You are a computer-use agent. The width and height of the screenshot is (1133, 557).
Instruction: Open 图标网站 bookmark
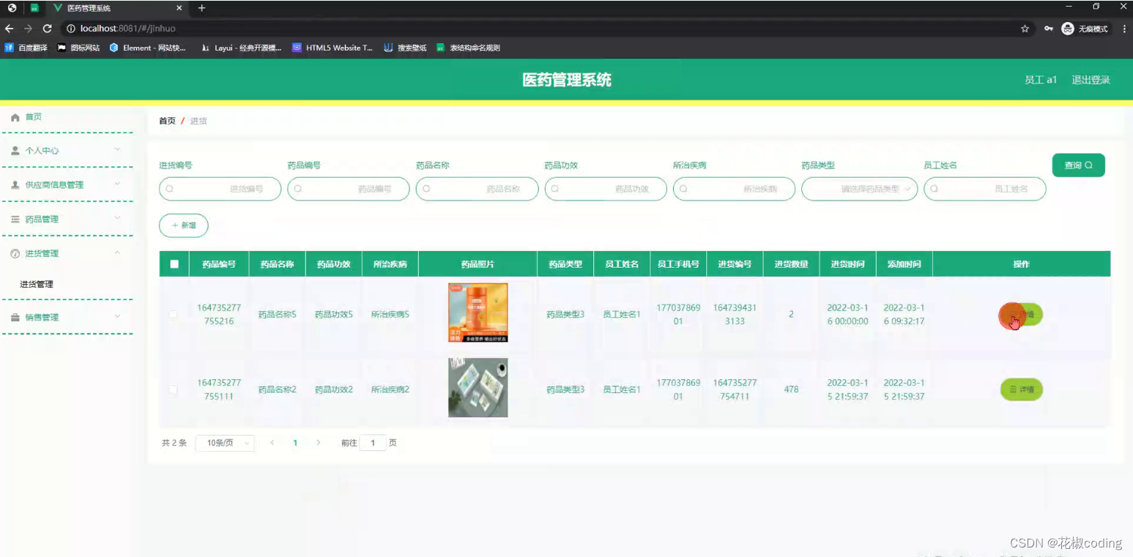[78, 48]
